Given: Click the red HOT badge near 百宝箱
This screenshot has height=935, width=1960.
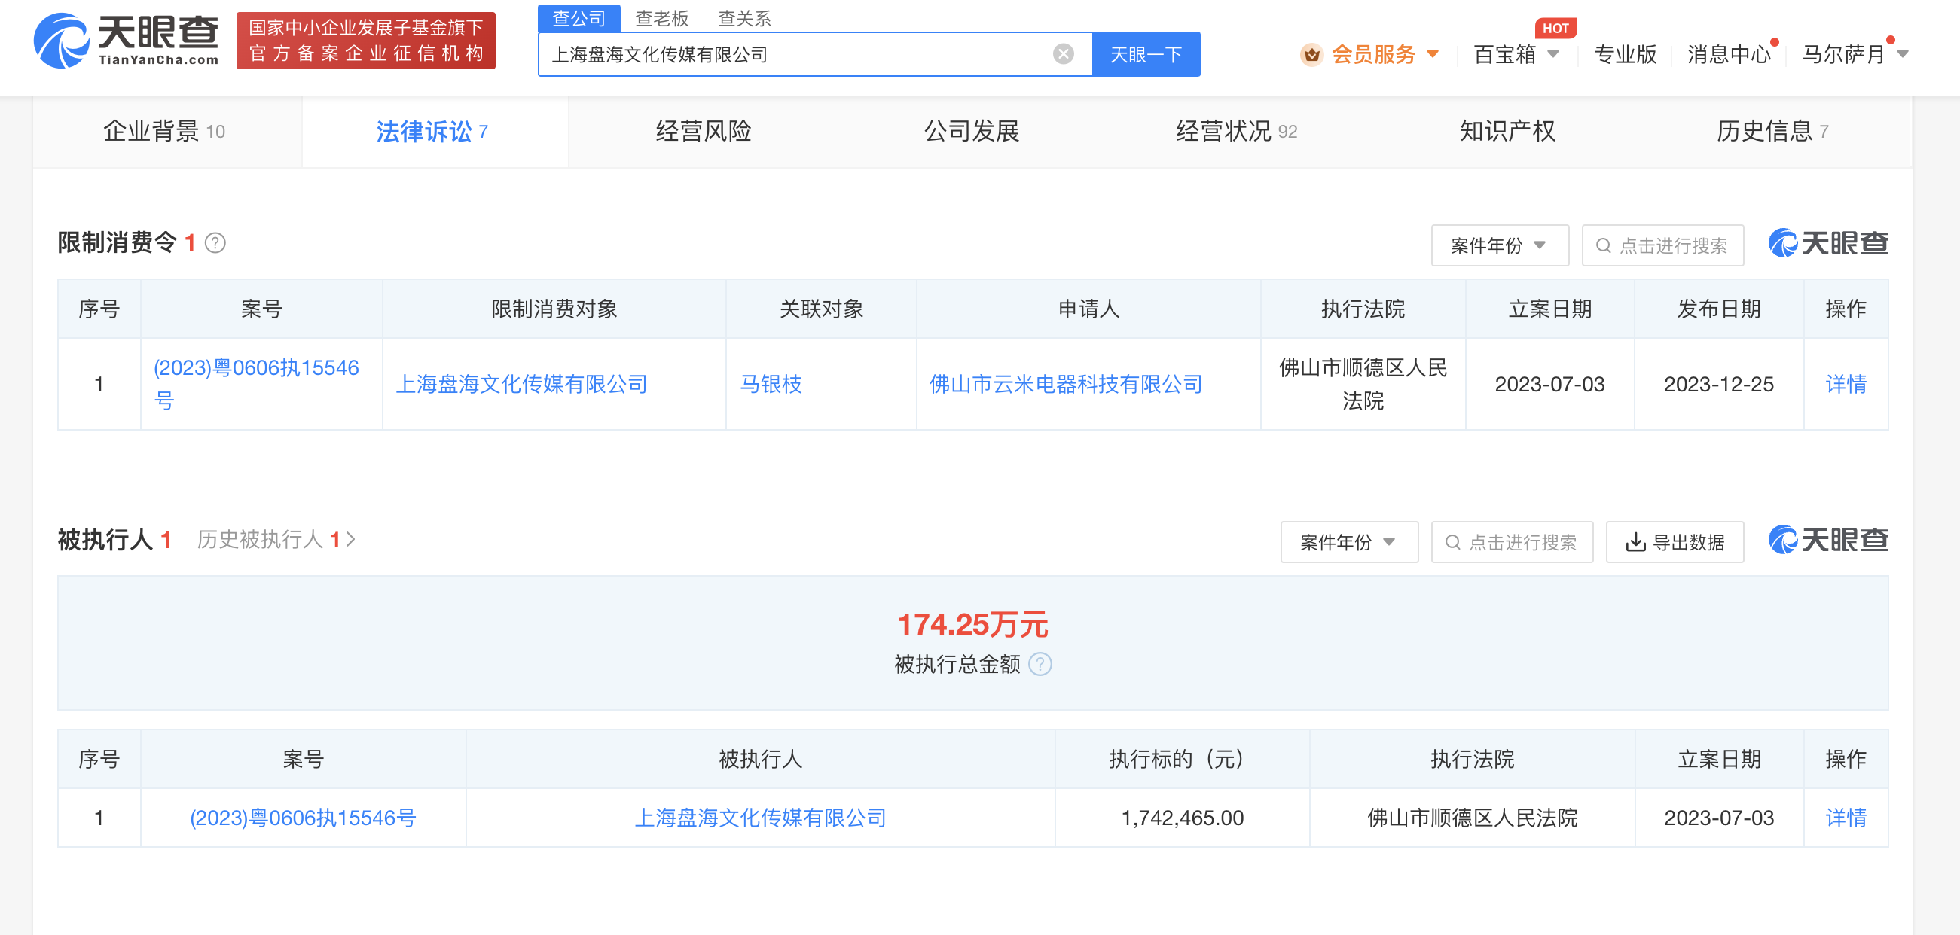Looking at the screenshot, I should point(1558,27).
